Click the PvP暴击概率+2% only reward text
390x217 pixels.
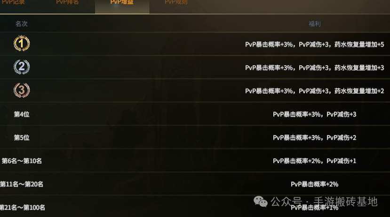[x=315, y=184]
